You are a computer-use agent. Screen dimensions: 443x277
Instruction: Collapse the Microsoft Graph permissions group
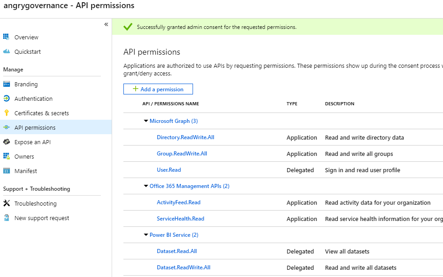point(146,121)
